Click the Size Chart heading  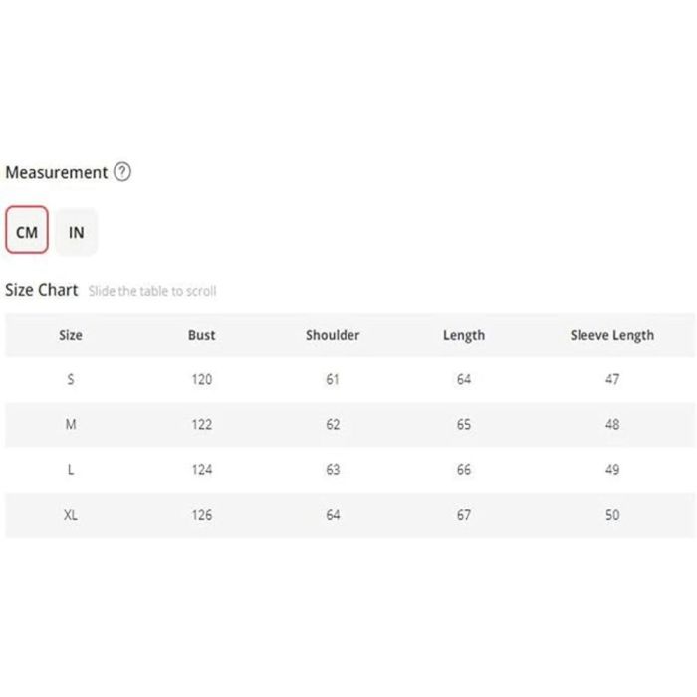point(41,290)
